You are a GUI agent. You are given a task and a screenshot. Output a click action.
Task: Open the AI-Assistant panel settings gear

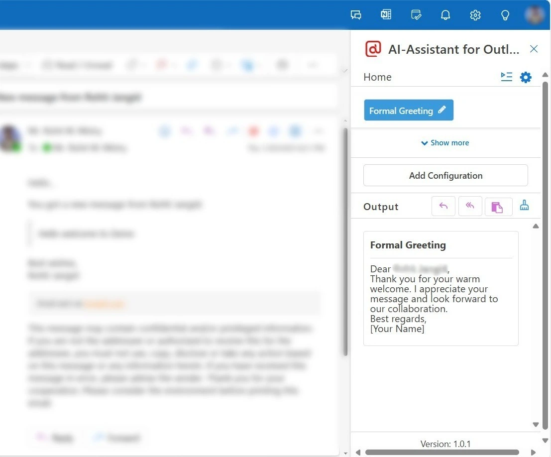[526, 77]
